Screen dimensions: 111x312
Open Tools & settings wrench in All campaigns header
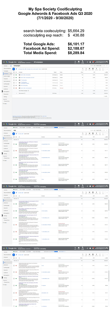click(83, 62)
